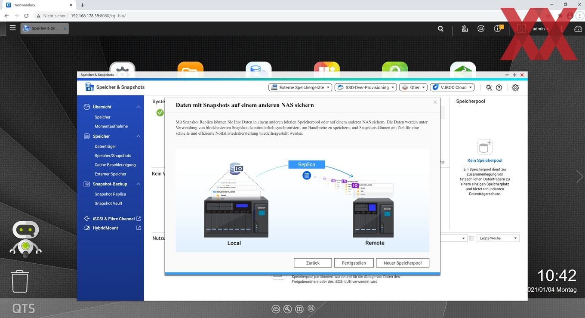Click the Fertigstellen button
This screenshot has width=585, height=318.
[354, 263]
